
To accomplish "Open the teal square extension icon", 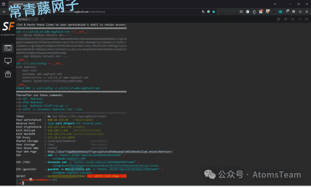I will click(x=280, y=12).
